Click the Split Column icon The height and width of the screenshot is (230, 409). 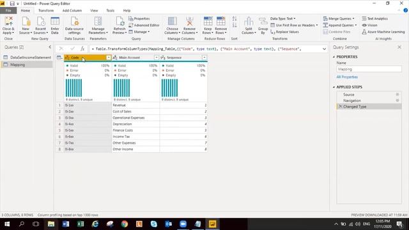pyautogui.click(x=249, y=21)
